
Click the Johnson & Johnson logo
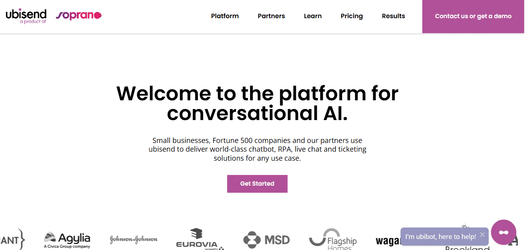134,239
